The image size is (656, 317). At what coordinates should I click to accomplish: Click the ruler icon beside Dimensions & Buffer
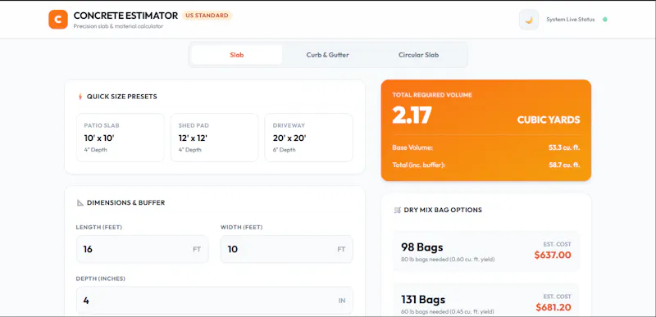pyautogui.click(x=80, y=202)
